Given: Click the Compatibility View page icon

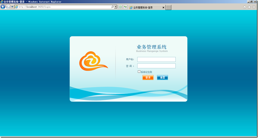Looking at the screenshot, I should point(120,7).
